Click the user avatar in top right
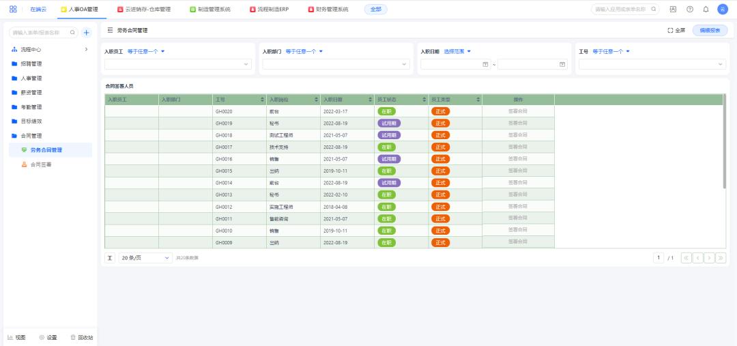Image resolution: width=737 pixels, height=346 pixels. (723, 10)
